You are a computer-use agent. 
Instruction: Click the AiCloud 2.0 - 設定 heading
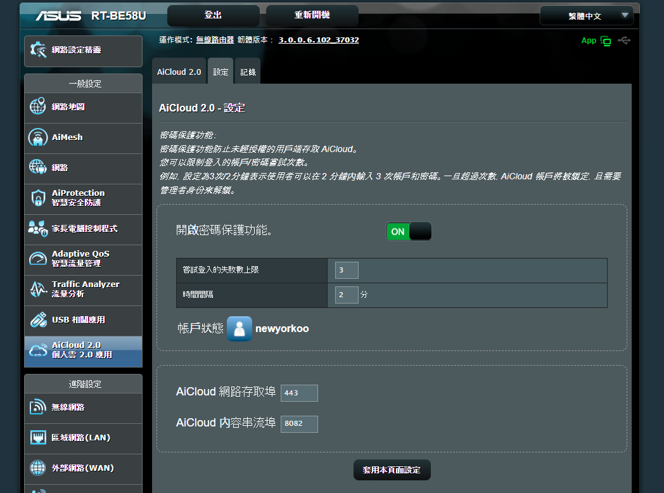[202, 108]
